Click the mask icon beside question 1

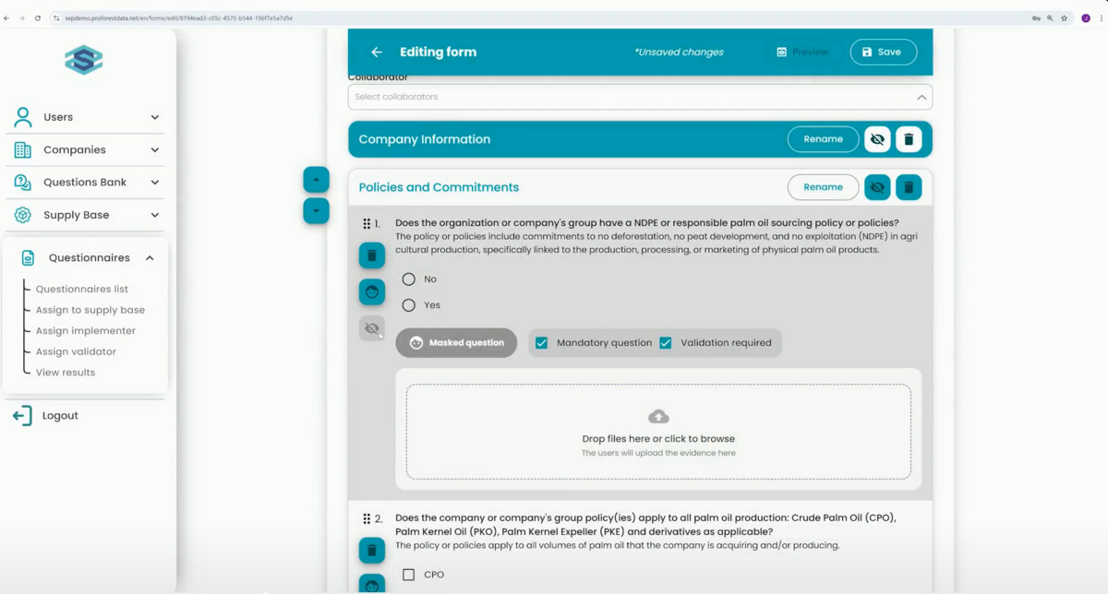[372, 291]
